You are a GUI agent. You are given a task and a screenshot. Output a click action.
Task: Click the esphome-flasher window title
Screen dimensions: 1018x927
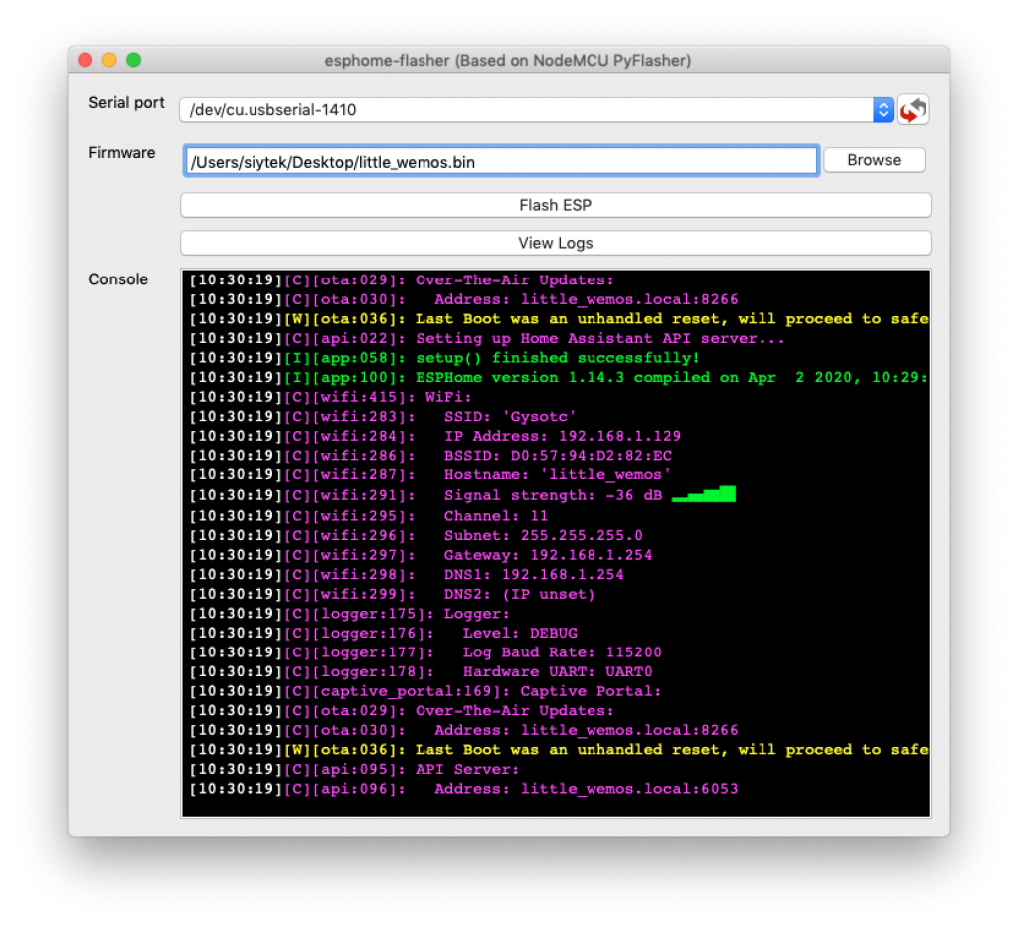[x=508, y=61]
